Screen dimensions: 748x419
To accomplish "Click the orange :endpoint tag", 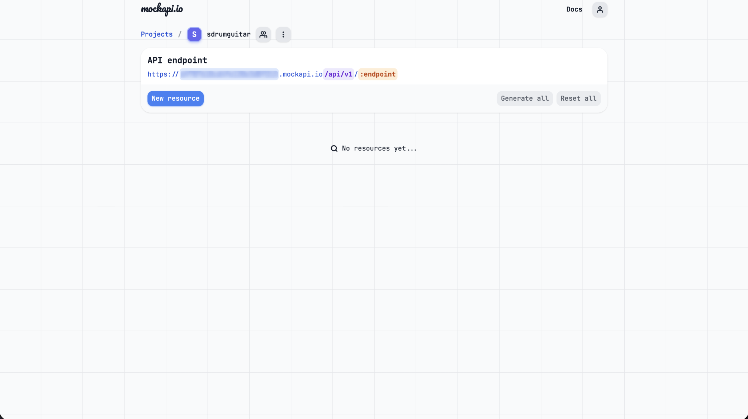I will click(x=378, y=74).
